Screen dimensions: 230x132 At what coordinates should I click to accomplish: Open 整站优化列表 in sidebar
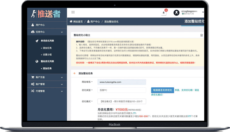tap(47, 61)
